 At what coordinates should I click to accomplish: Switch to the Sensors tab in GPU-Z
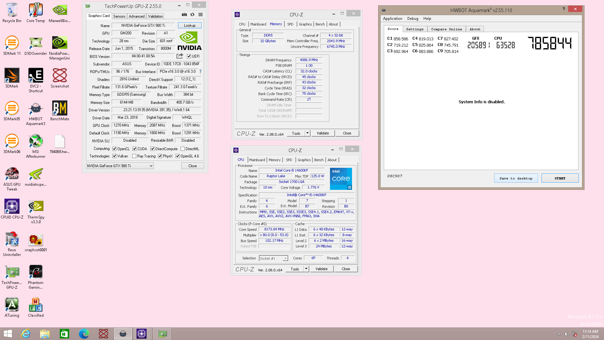click(119, 16)
